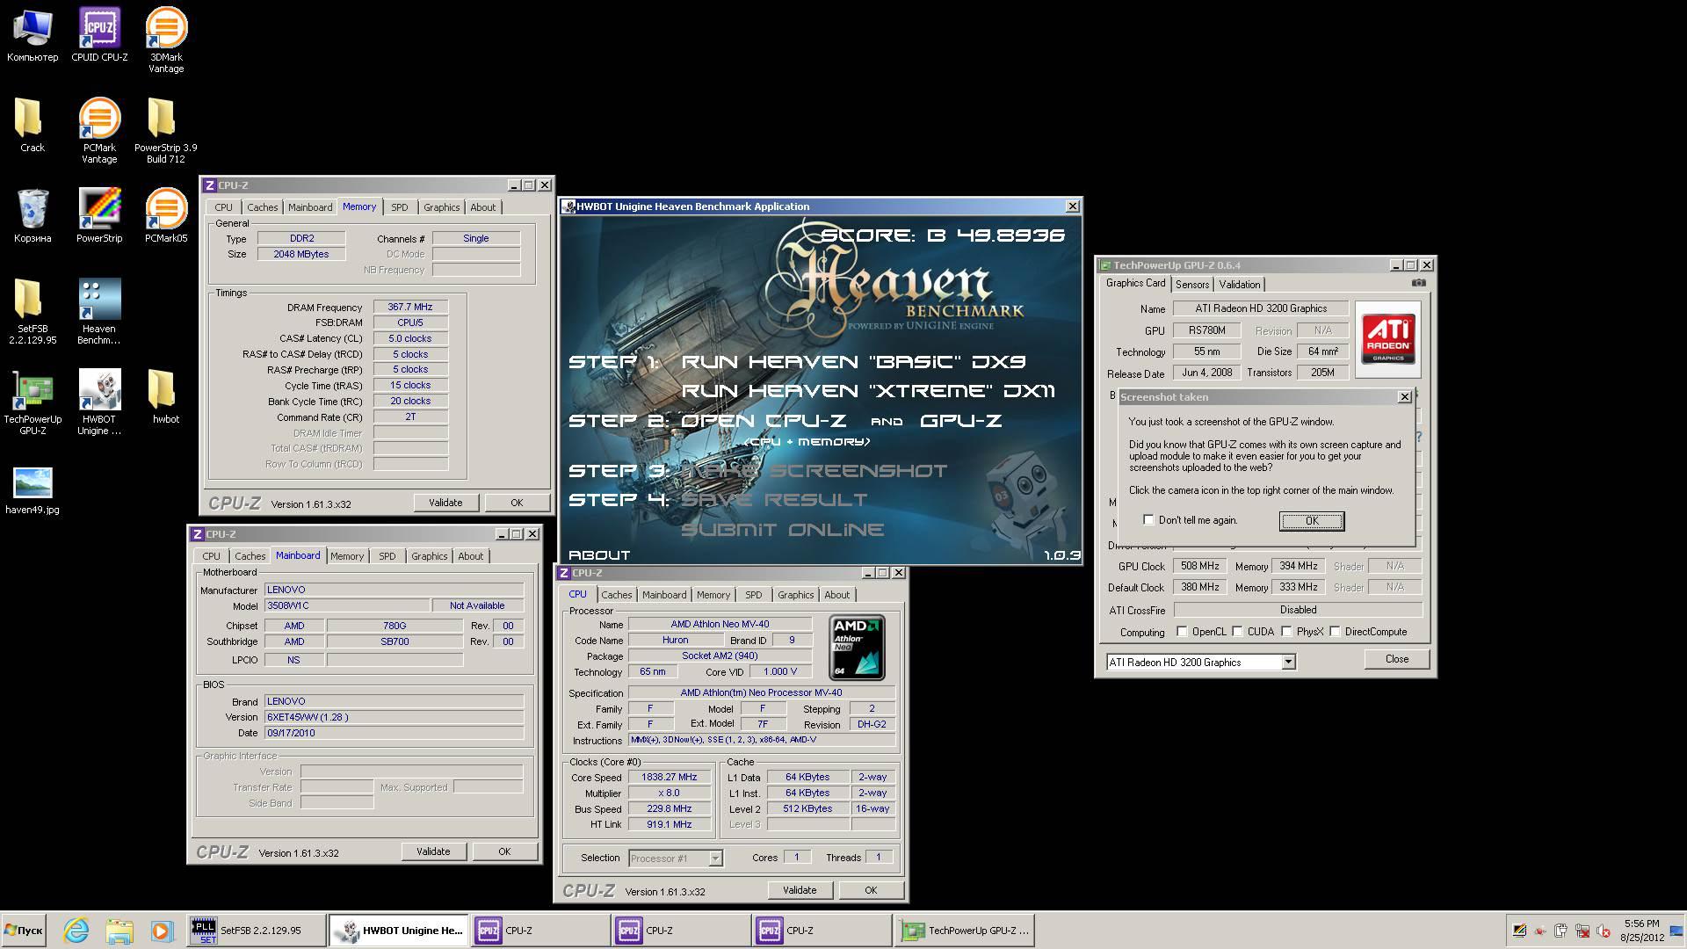Viewport: 1687px width, 949px height.
Task: Click the AMD Athlon Neo logo in CPU-Z
Action: pyautogui.click(x=857, y=648)
